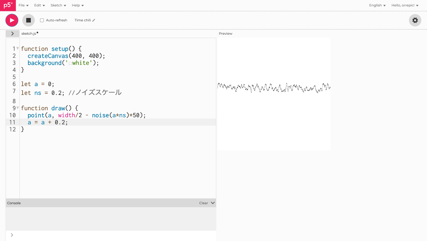The width and height of the screenshot is (427, 241).
Task: Open the settings gear icon
Action: tap(415, 20)
